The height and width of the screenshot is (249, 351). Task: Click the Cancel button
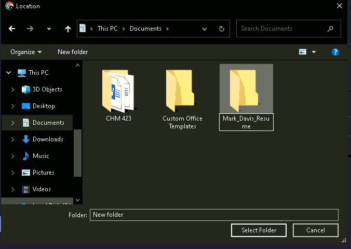tap(316, 230)
